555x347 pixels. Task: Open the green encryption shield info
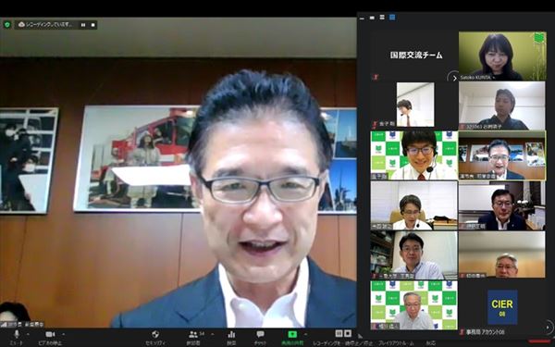tap(7, 24)
